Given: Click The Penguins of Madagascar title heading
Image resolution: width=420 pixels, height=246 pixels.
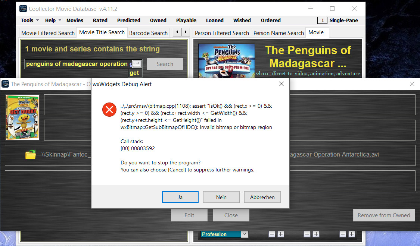Looking at the screenshot, I should click(x=308, y=57).
